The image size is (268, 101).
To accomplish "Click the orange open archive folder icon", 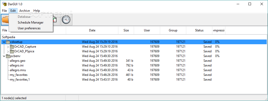I will click(5, 20).
